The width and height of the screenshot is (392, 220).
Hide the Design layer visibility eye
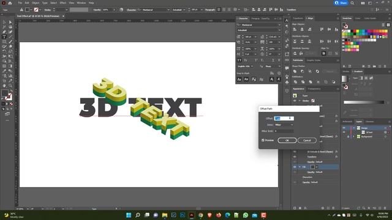point(344,128)
